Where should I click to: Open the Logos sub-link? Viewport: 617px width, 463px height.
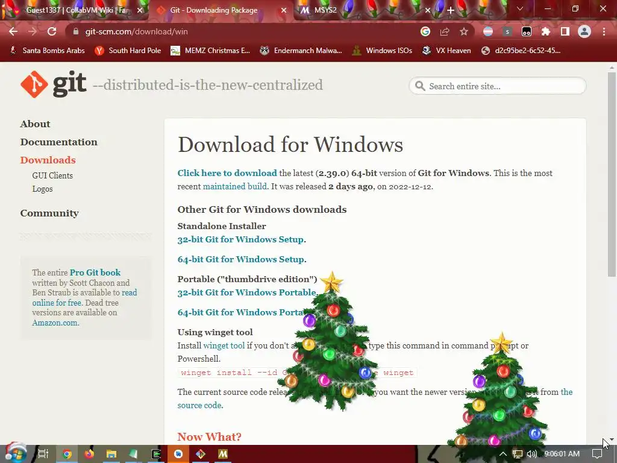click(x=42, y=189)
